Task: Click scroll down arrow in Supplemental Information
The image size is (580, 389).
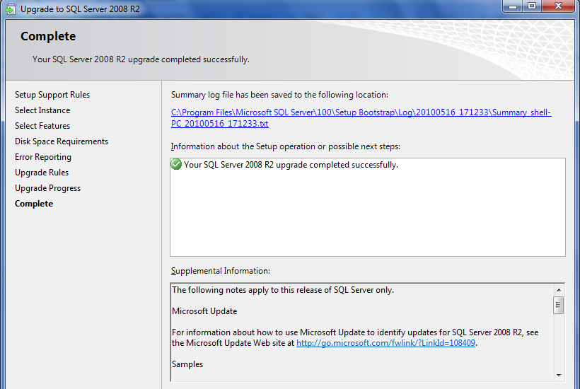Action: 559,376
